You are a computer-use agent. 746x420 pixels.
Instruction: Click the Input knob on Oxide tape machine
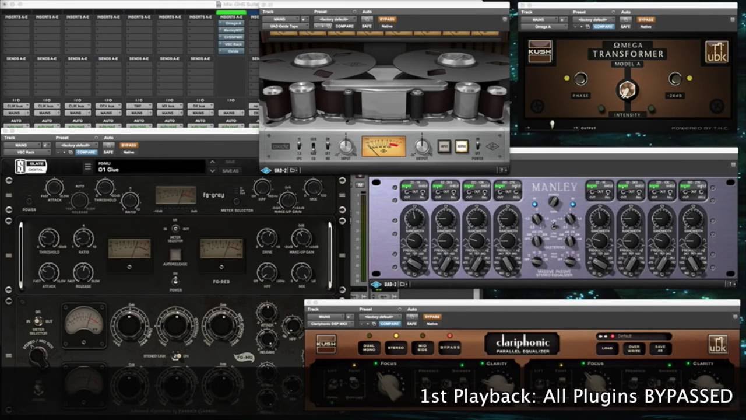[346, 146]
